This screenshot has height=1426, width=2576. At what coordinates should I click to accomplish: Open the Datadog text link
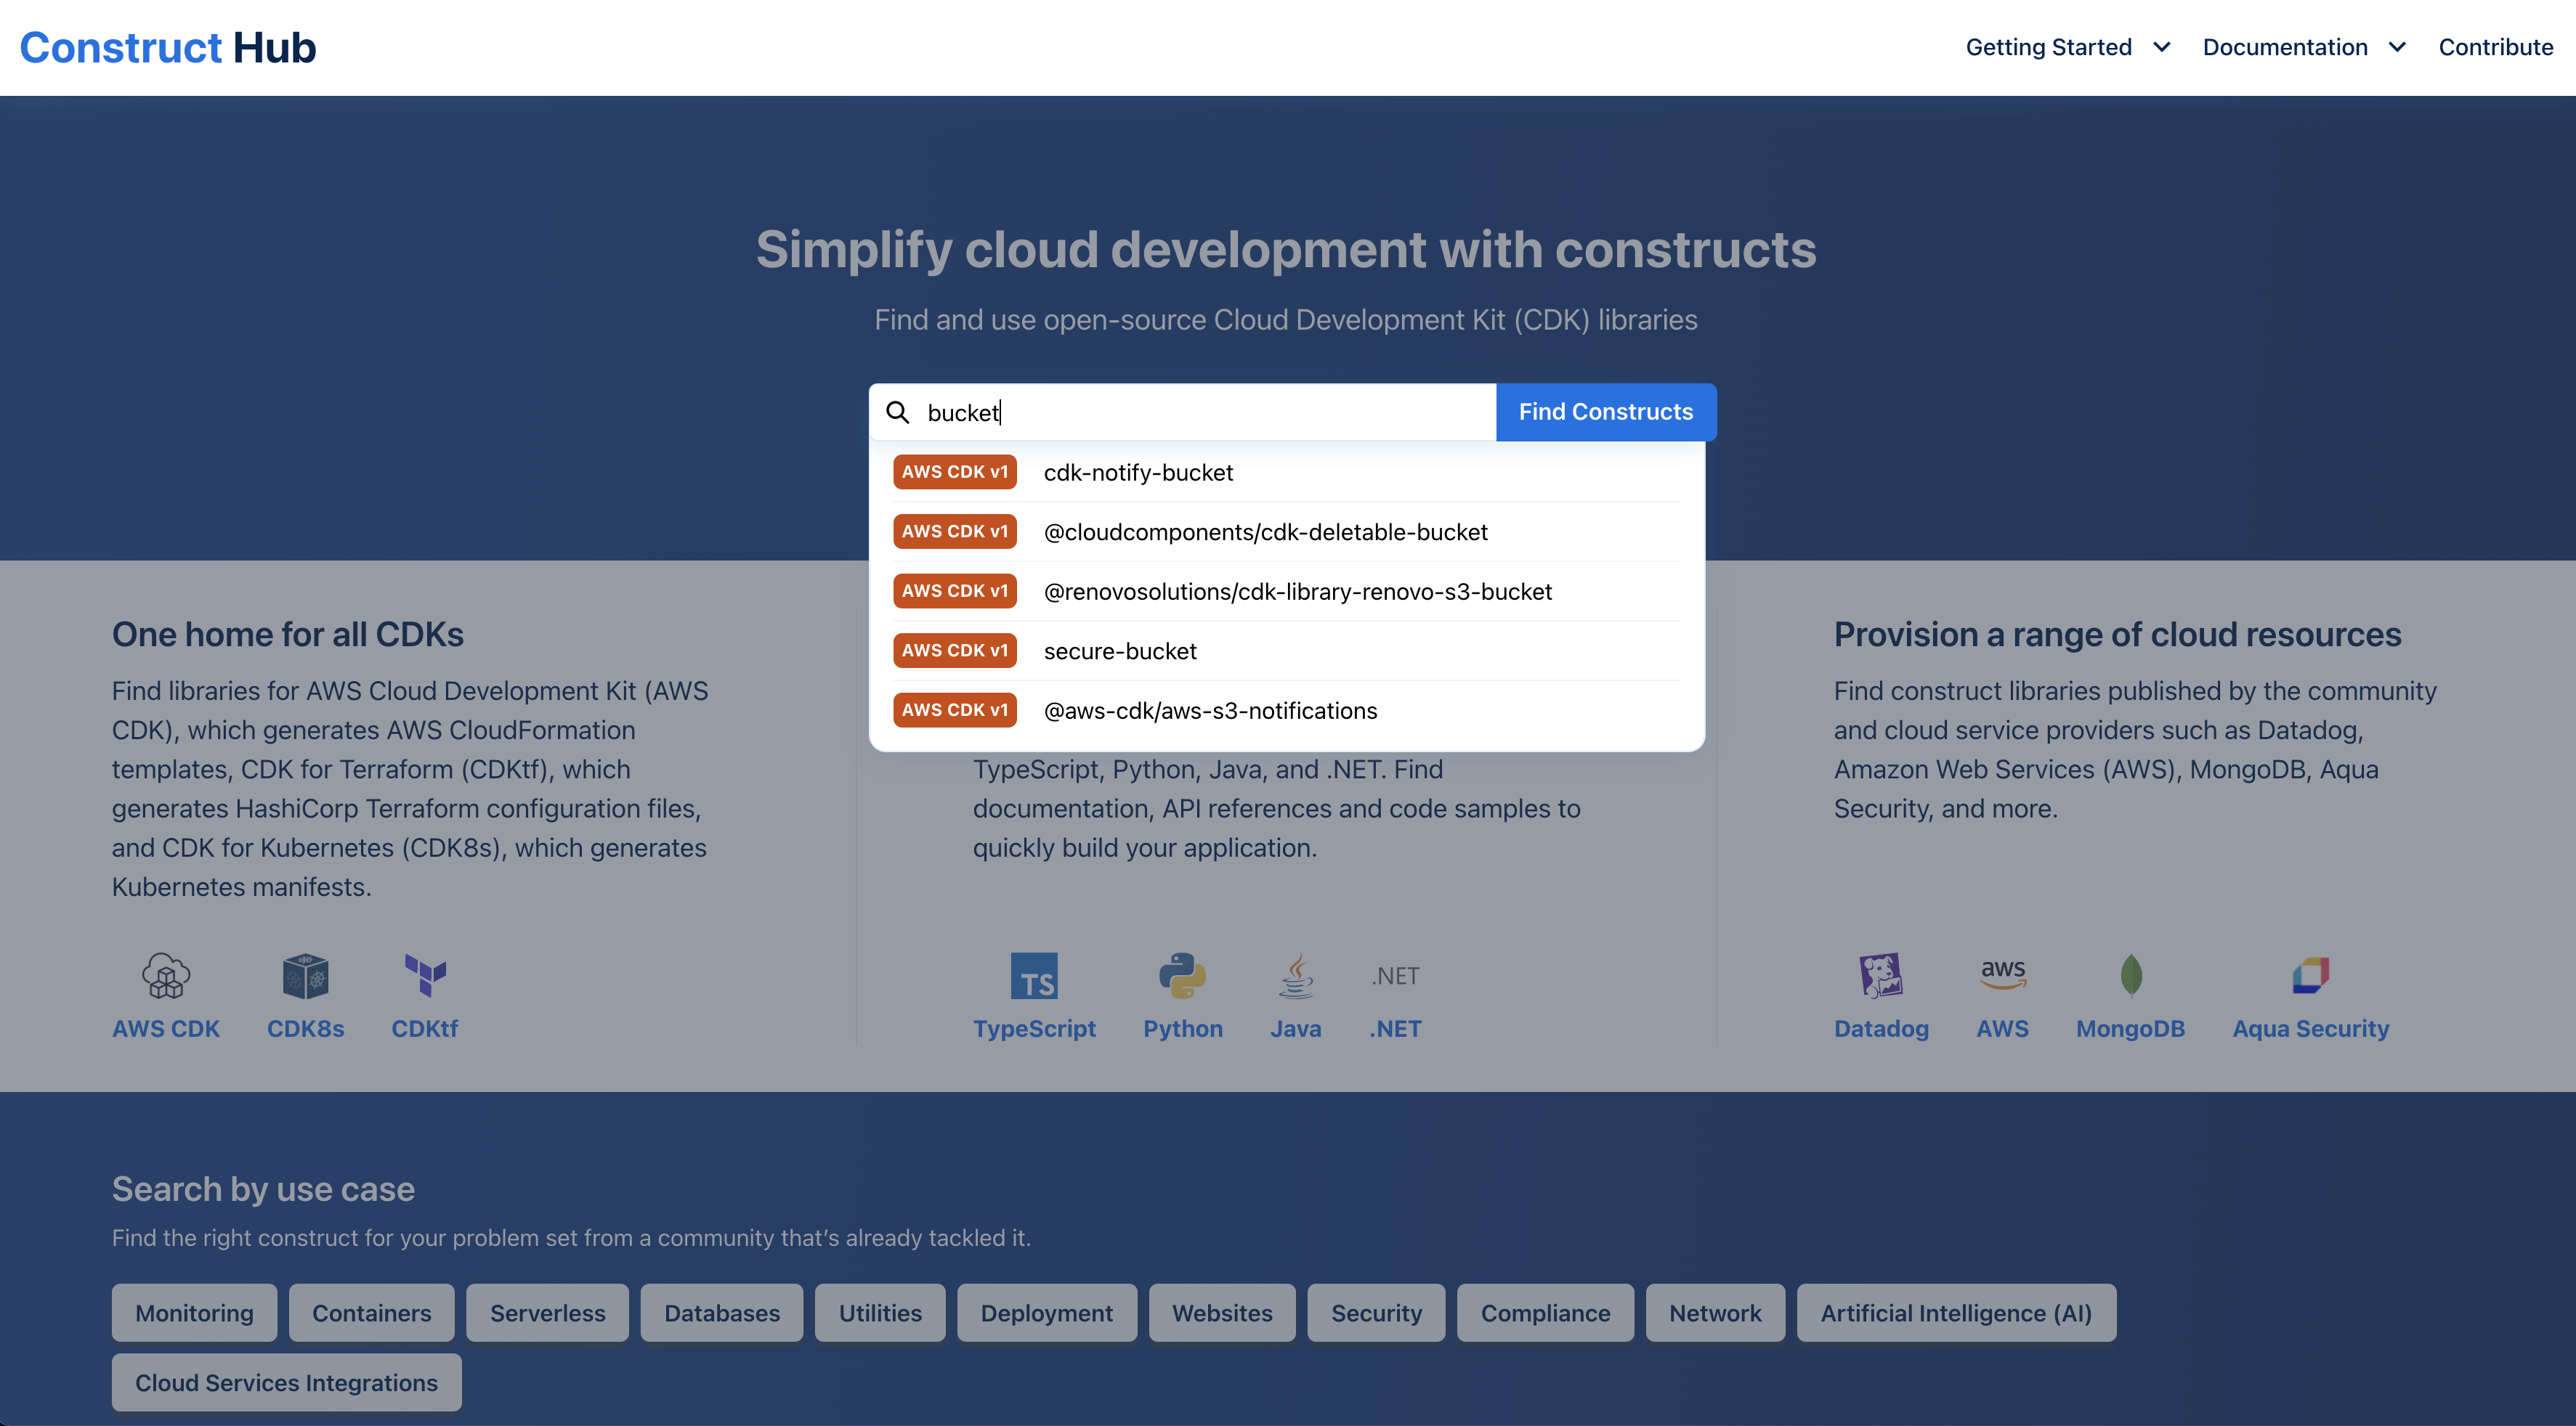[x=1881, y=1028]
